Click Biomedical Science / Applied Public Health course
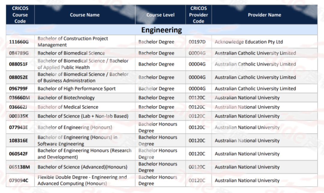 pos(83,64)
